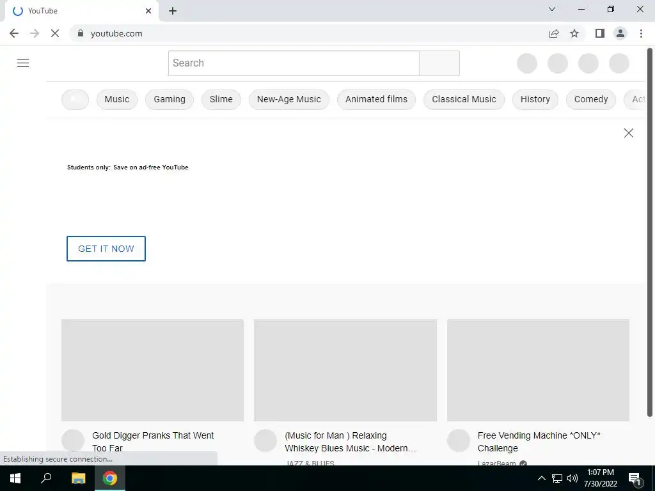The image size is (655, 491).
Task: Click inside the YouTube Search field
Action: pyautogui.click(x=294, y=63)
